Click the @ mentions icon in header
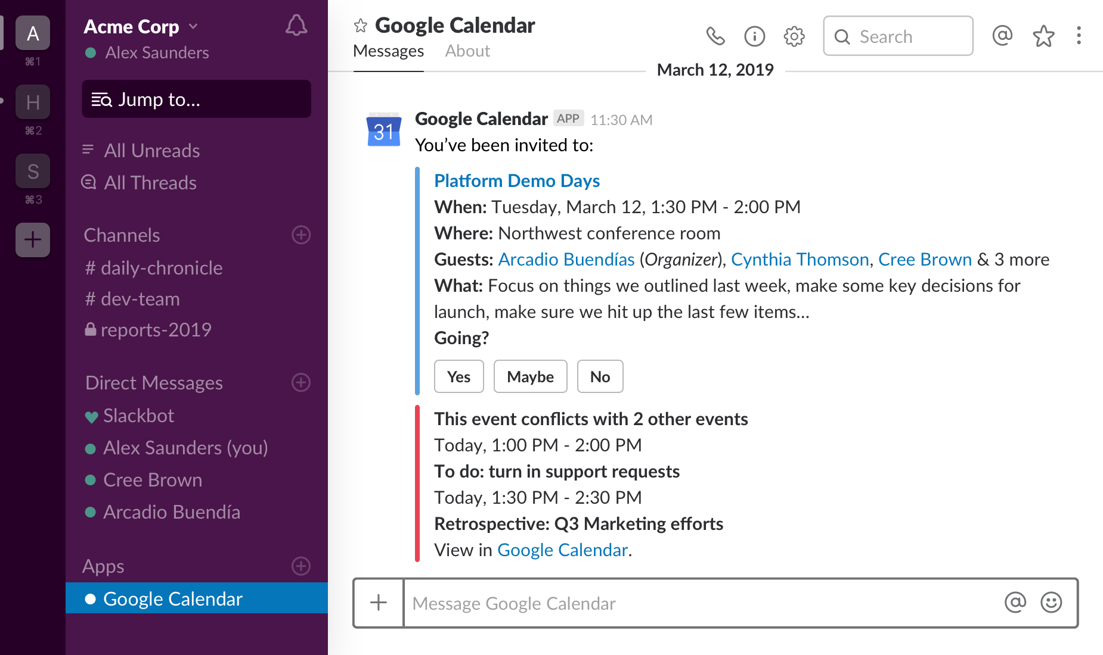 point(1002,36)
